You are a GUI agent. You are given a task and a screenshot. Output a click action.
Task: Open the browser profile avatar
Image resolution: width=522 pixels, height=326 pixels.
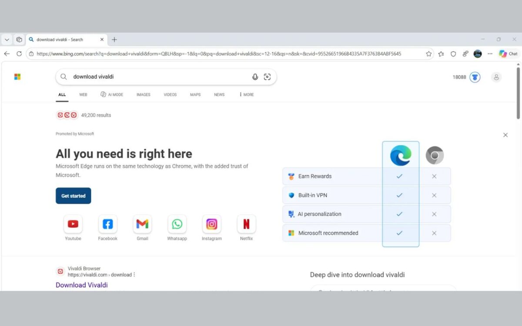pos(478,54)
